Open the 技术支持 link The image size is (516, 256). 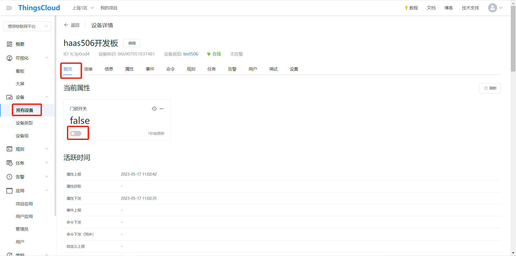(470, 8)
